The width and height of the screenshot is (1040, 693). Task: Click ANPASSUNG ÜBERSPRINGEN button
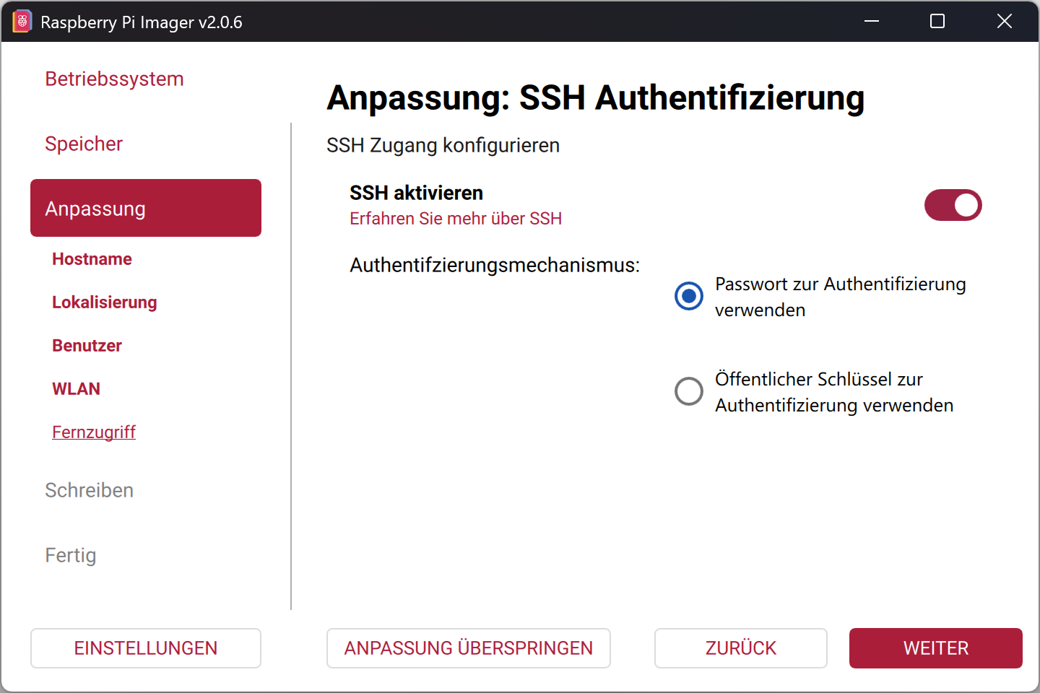(468, 648)
